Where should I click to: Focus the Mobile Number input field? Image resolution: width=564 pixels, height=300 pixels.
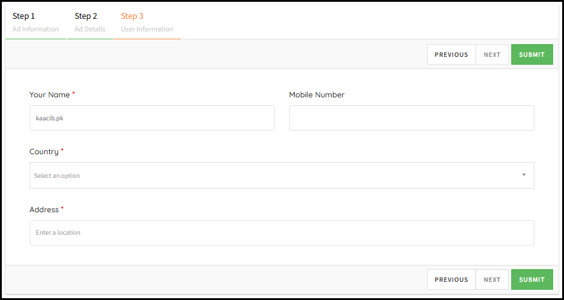(x=411, y=118)
